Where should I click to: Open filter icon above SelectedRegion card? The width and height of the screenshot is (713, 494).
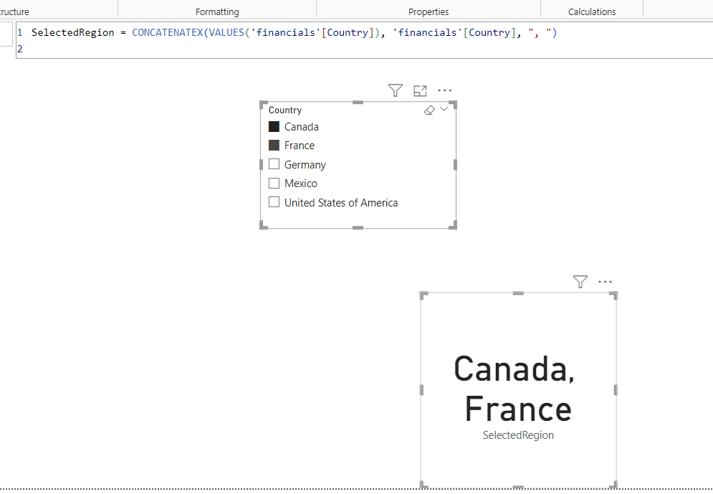pyautogui.click(x=580, y=282)
